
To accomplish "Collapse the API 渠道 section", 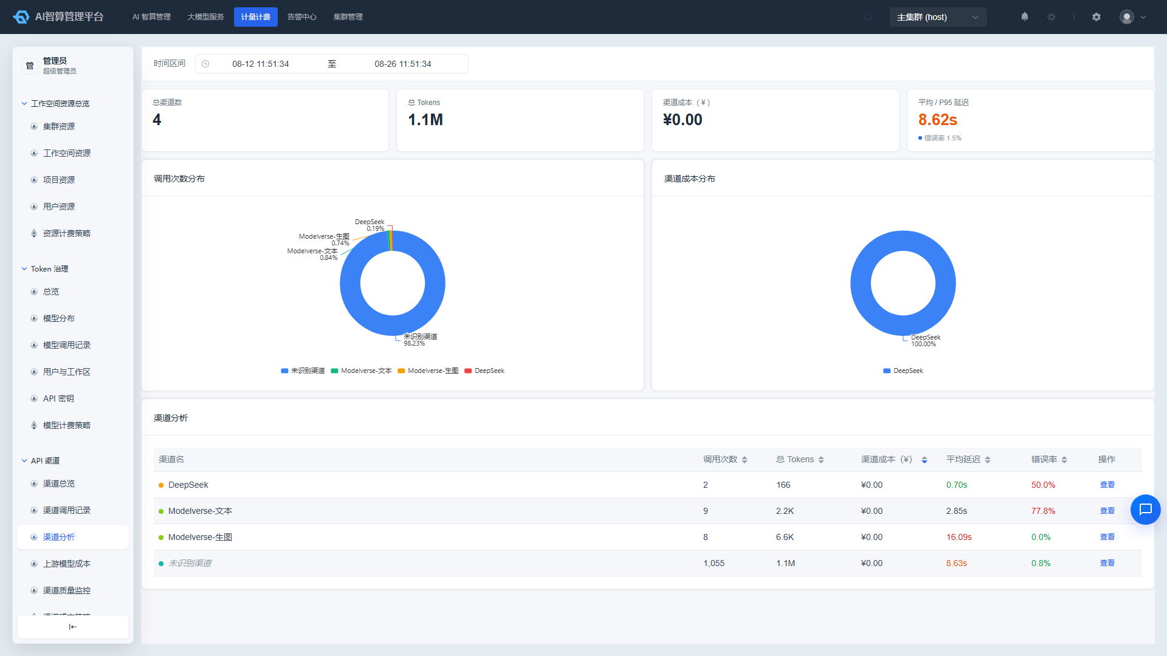I will tap(41, 460).
